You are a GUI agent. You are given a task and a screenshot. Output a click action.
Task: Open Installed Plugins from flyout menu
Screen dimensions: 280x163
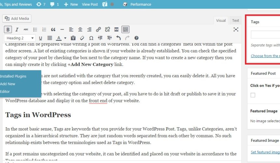click(x=13, y=76)
